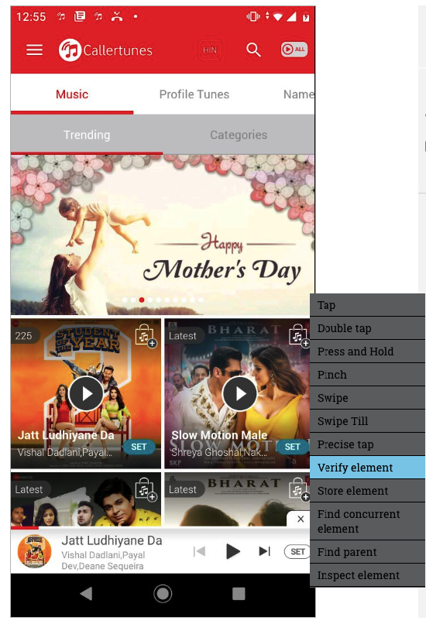Pick Inspect element in context menu
Screen dimensions: 426x624
[367, 575]
